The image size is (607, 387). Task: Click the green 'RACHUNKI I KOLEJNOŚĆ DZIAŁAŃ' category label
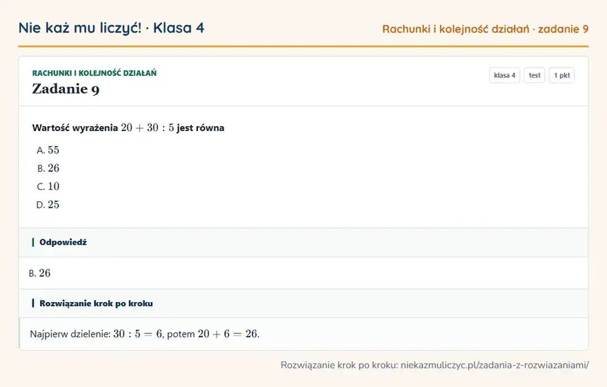click(x=94, y=73)
